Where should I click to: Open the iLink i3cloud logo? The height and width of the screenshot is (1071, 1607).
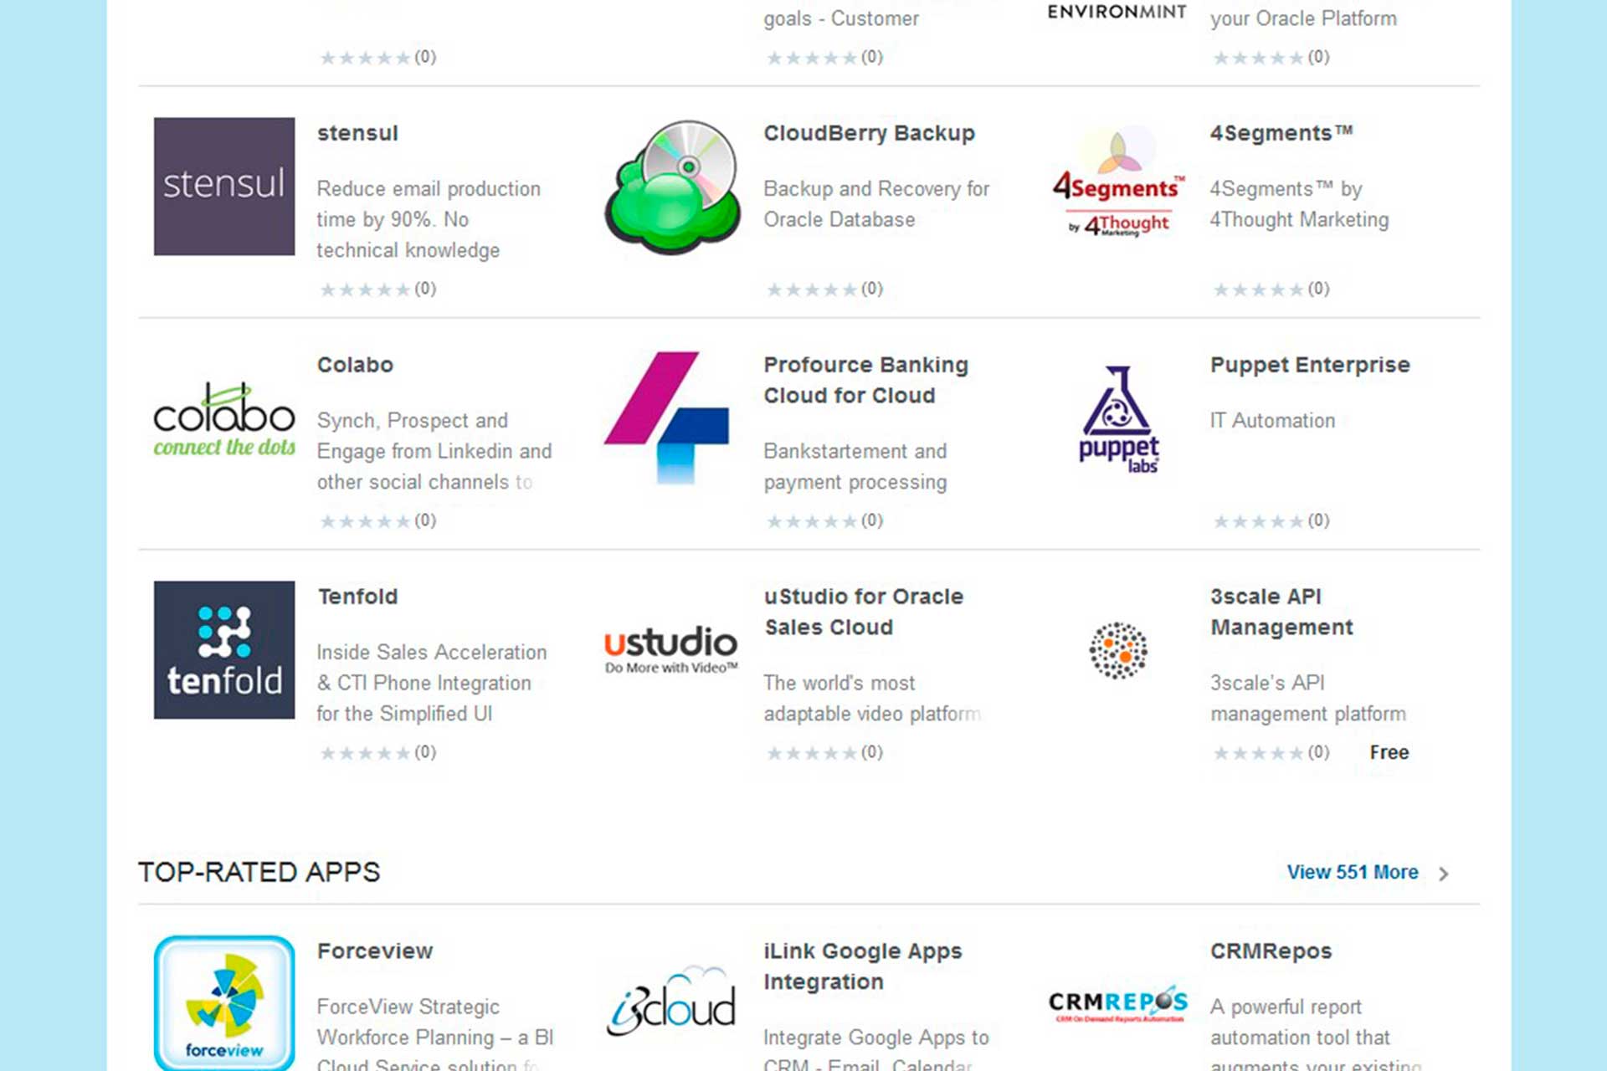(x=671, y=1002)
